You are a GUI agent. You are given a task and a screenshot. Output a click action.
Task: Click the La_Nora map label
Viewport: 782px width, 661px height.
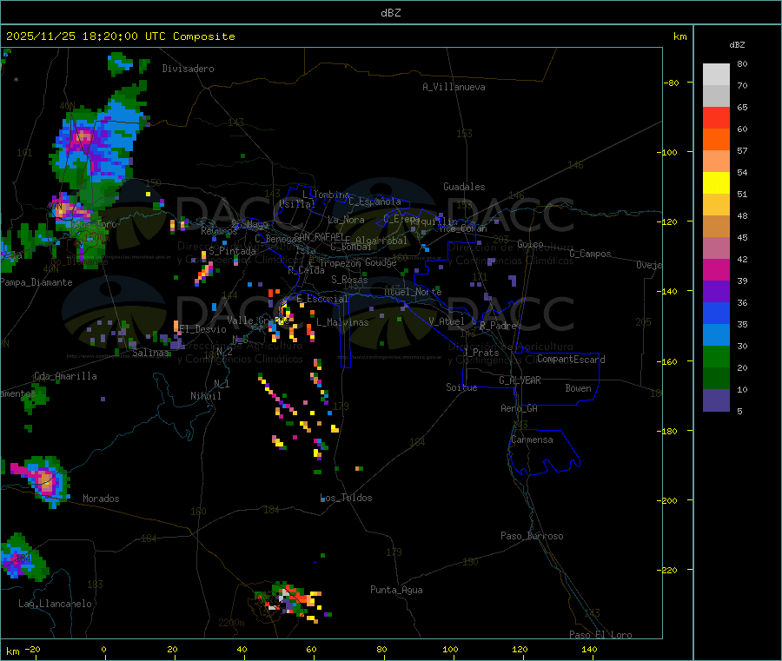[346, 220]
